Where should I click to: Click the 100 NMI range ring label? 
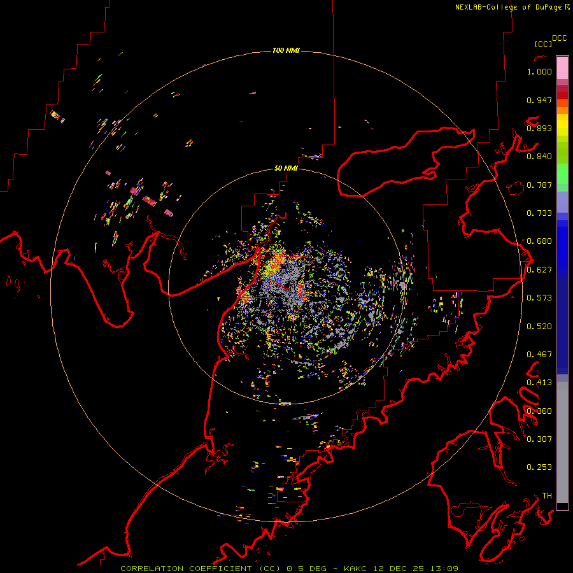pos(286,50)
